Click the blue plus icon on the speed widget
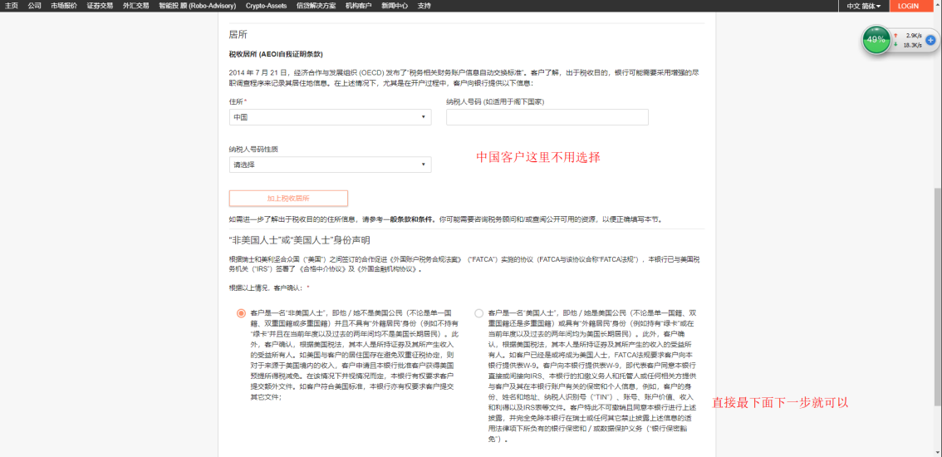This screenshot has width=942, height=457. (930, 40)
